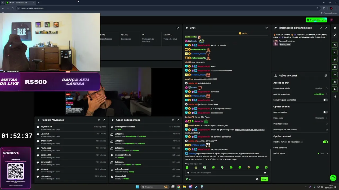
Task: Open the green support headset bubble
Action: point(333,178)
